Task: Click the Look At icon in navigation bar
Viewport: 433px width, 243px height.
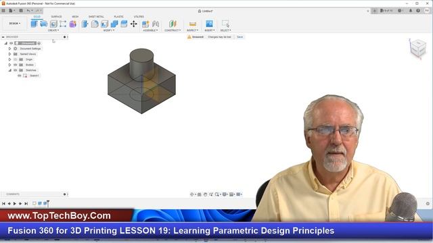Action: pos(199,194)
